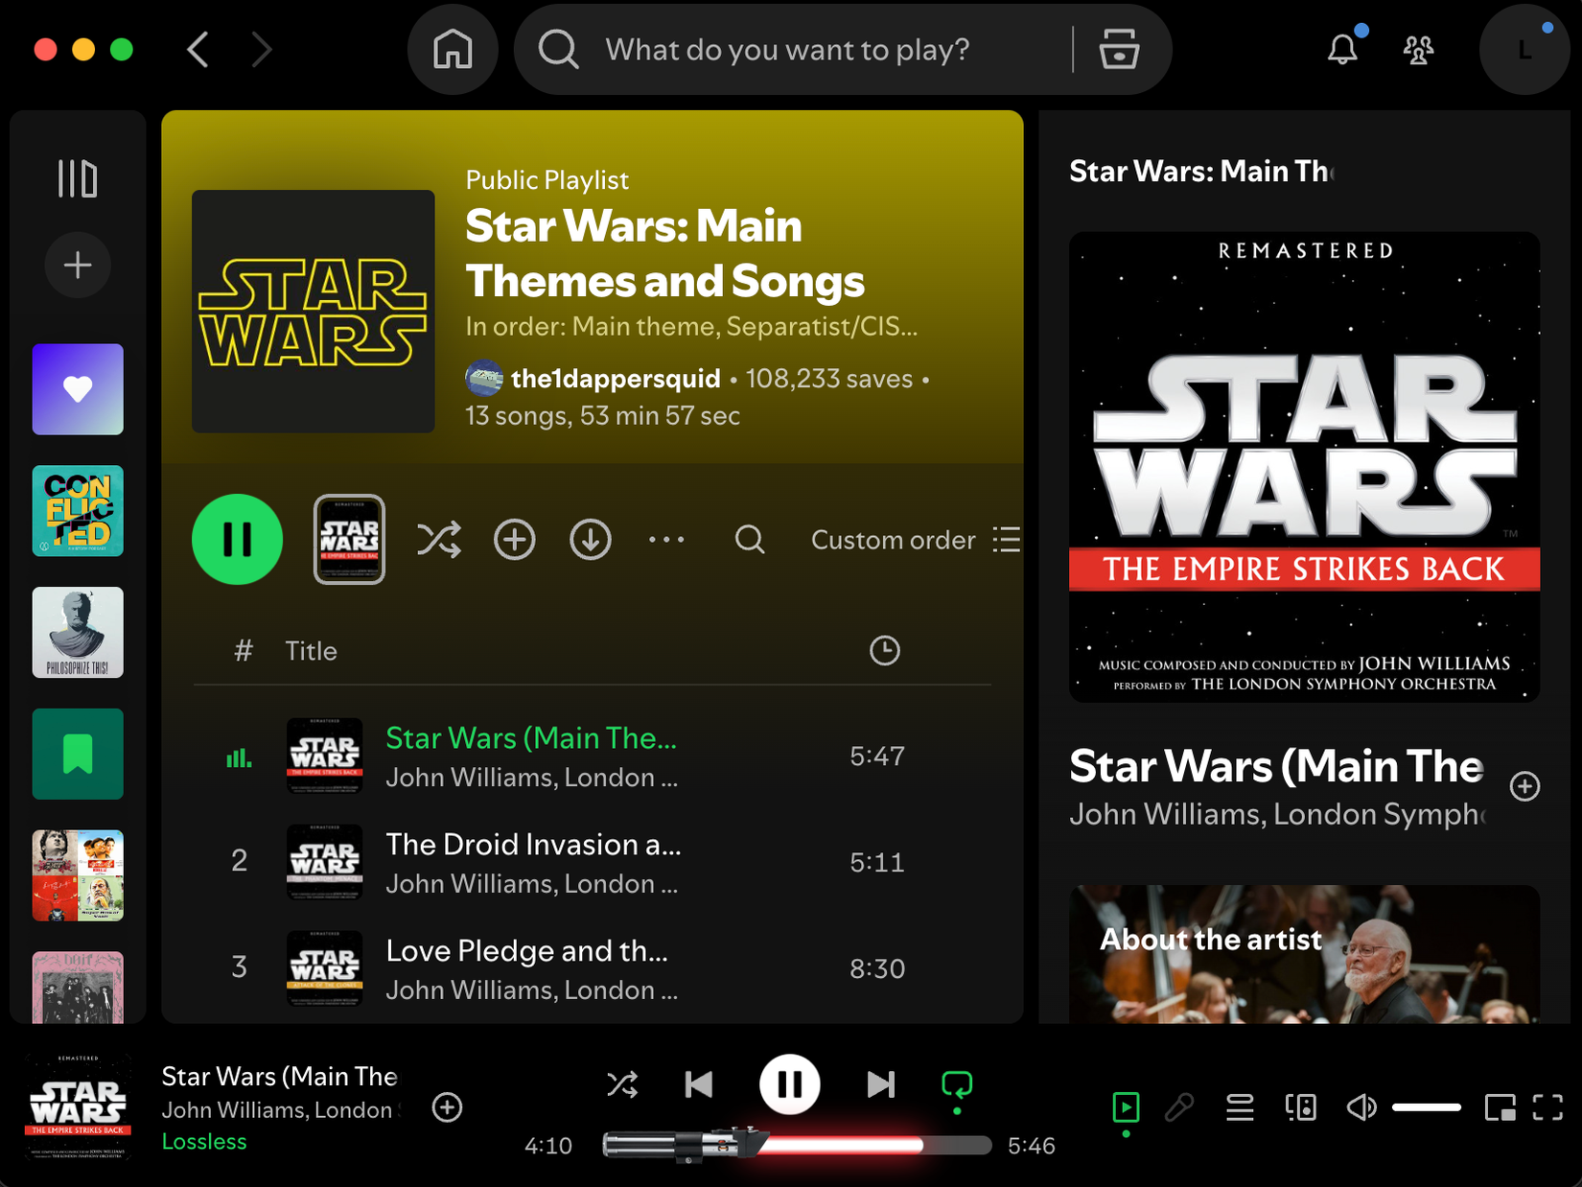Create a new playlist with the plus icon

click(77, 265)
